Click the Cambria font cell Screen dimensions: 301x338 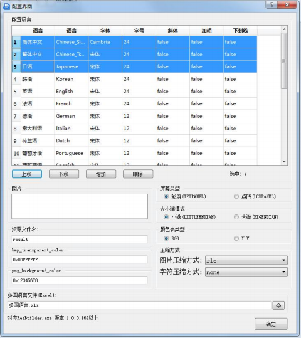(x=105, y=42)
